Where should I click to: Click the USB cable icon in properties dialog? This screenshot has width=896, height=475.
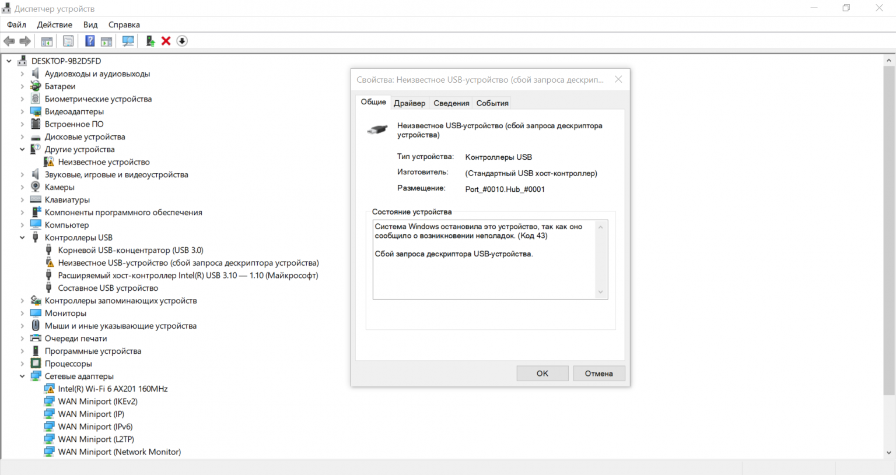click(x=377, y=129)
